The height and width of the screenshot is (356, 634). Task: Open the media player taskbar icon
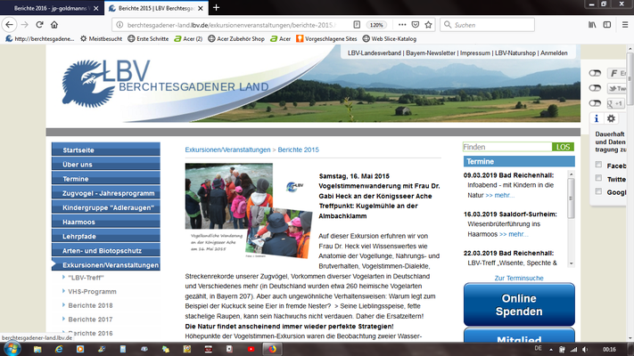(80, 349)
